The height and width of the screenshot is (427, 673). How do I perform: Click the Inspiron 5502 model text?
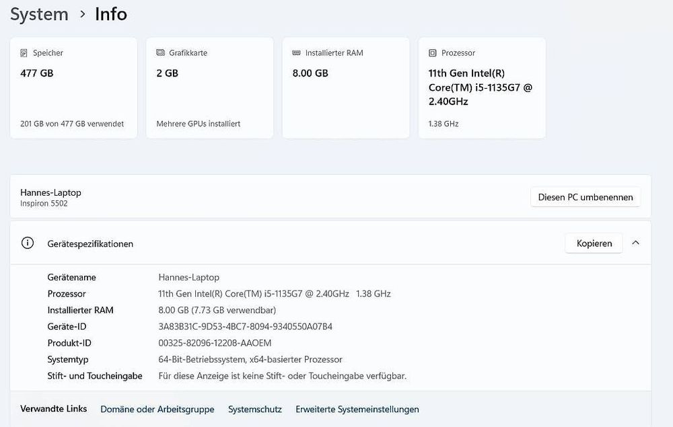44,203
